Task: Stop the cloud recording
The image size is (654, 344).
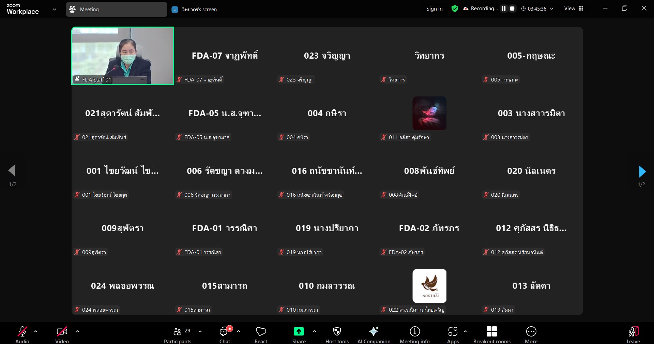Action: coord(512,9)
